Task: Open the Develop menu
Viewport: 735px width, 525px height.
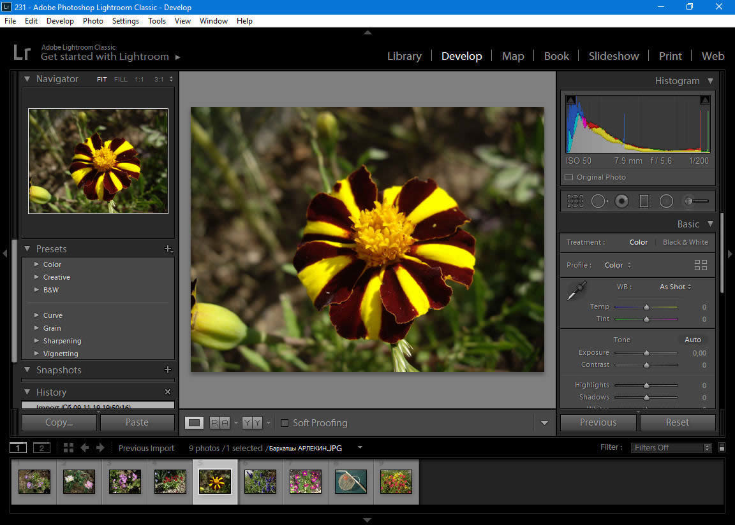Action: [x=60, y=20]
